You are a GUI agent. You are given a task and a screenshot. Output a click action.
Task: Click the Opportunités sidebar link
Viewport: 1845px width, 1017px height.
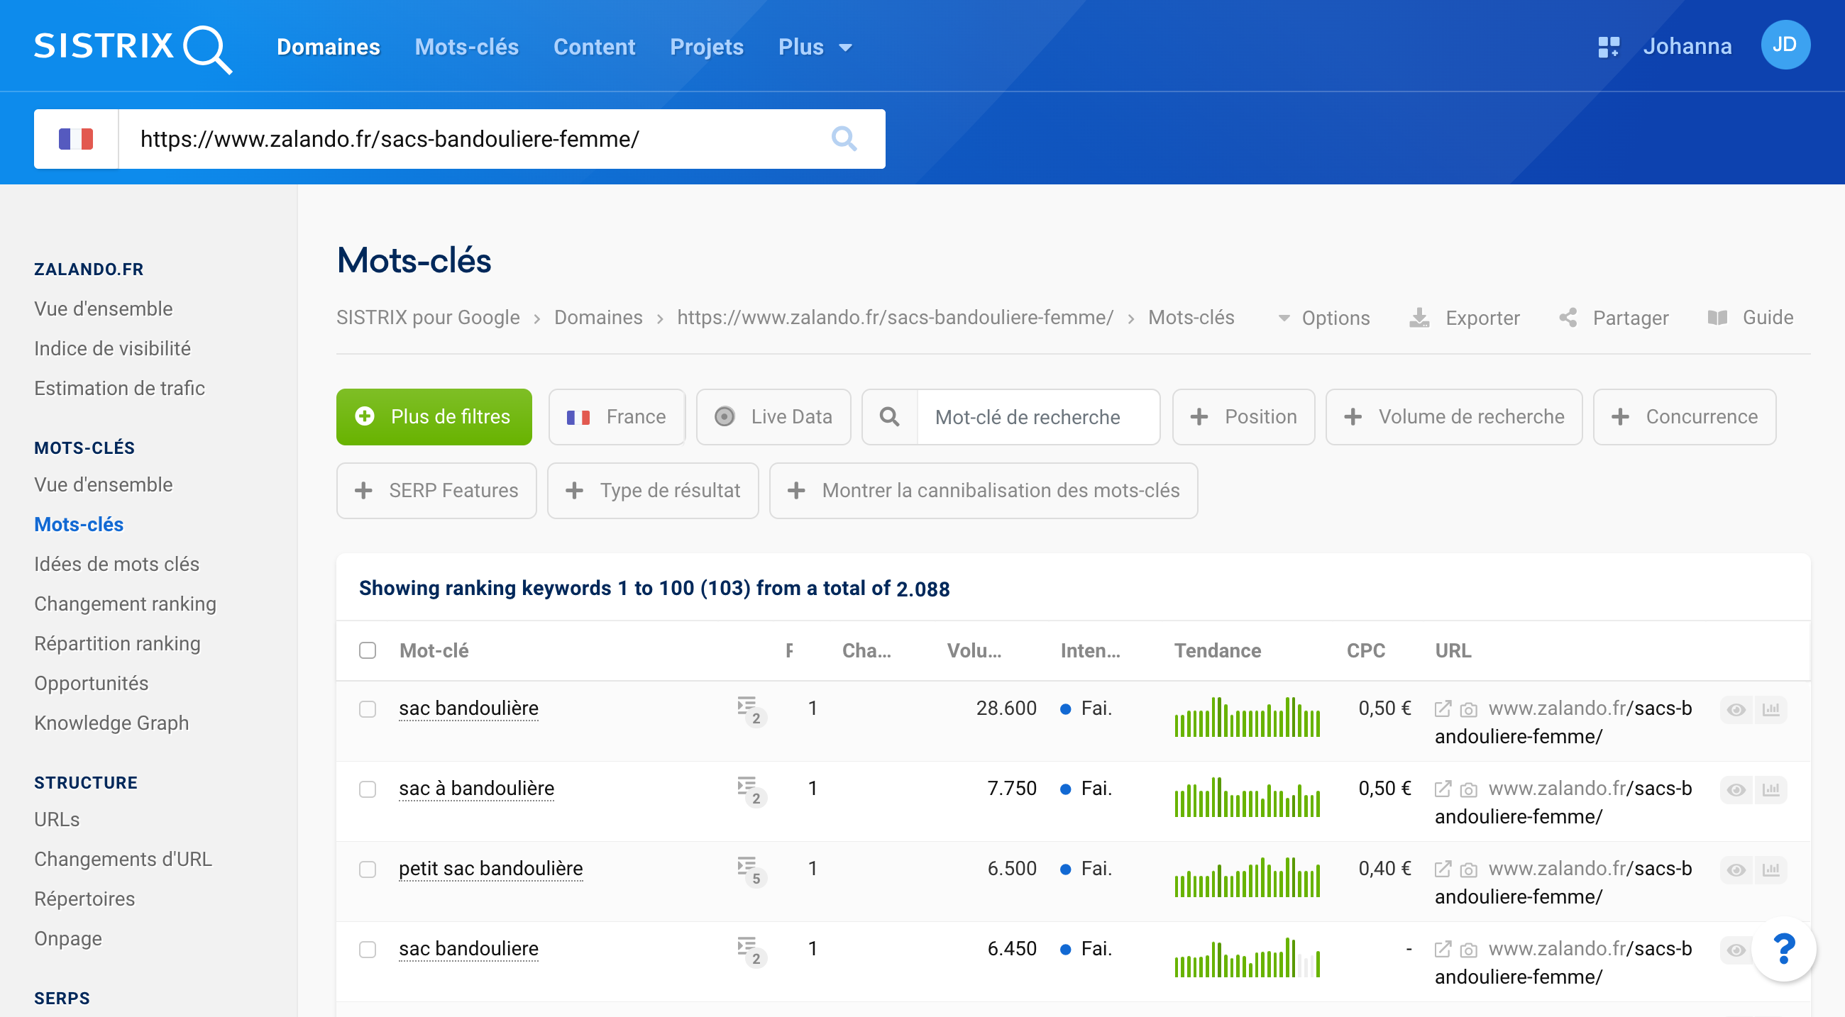(x=92, y=684)
